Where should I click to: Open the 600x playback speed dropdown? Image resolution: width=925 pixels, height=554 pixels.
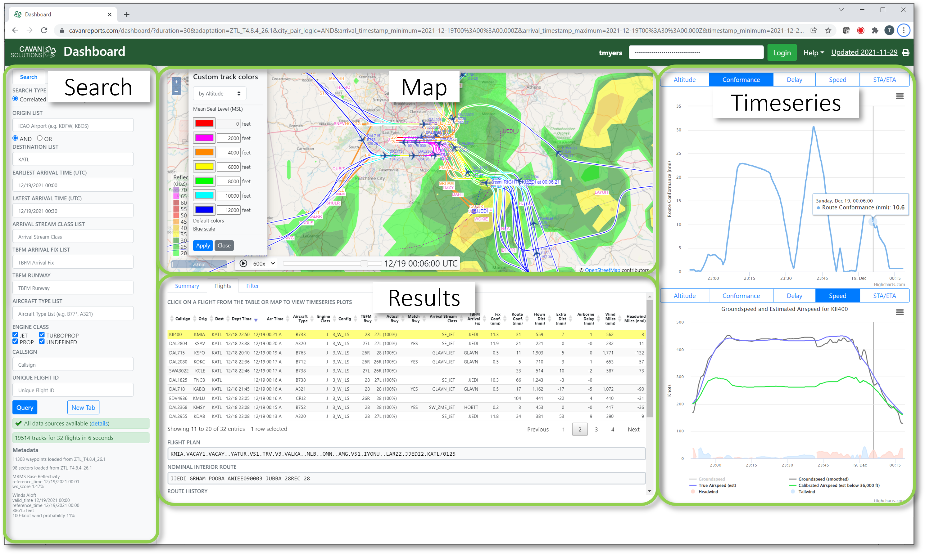click(264, 264)
